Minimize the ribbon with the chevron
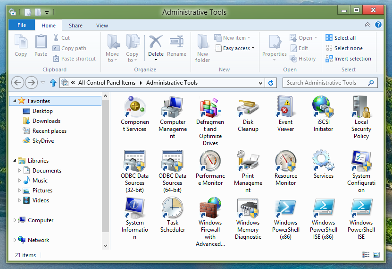 click(367, 25)
